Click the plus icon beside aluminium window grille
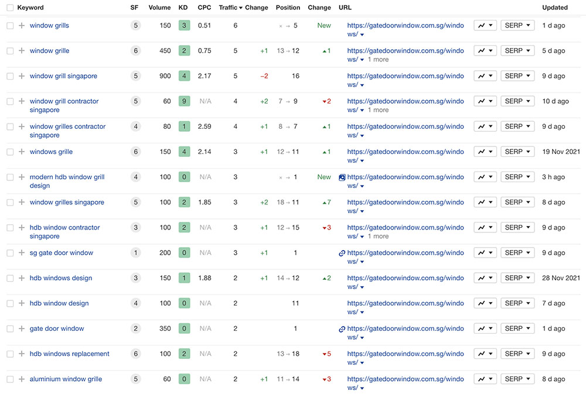Image resolution: width=586 pixels, height=394 pixels. [x=22, y=379]
